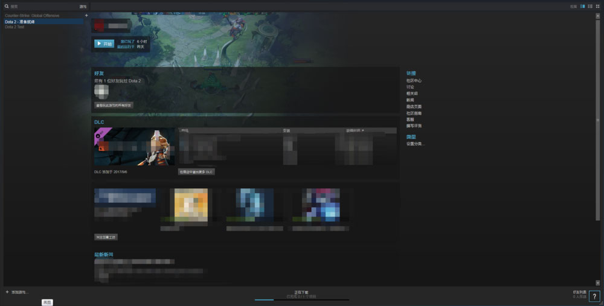Open the friend avatar under 好友
Screen dimensions: 604x306
101,92
